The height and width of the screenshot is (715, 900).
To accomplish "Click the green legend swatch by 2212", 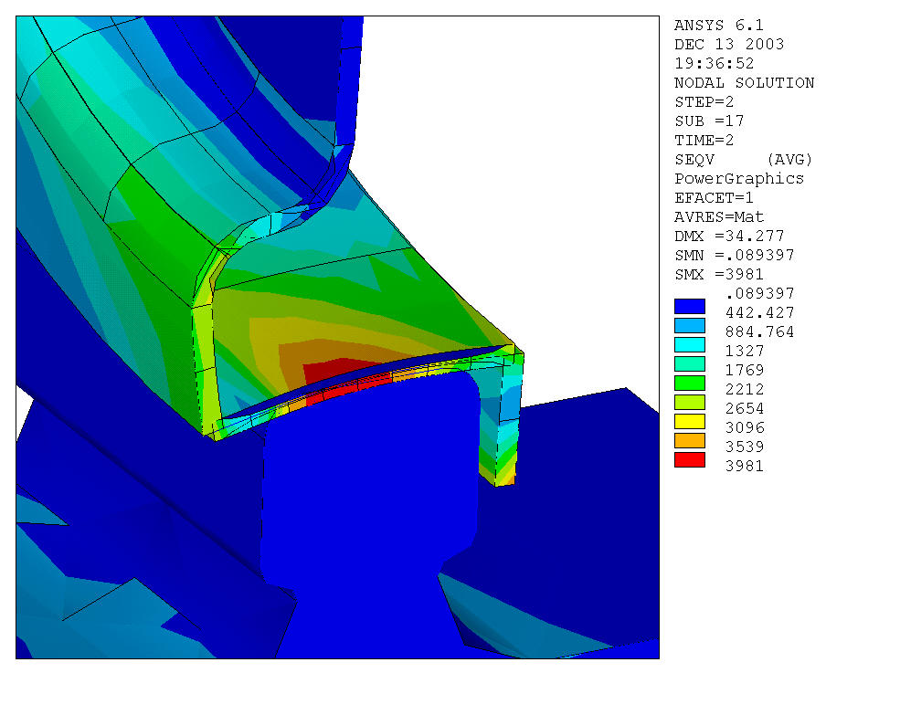I will 689,384.
